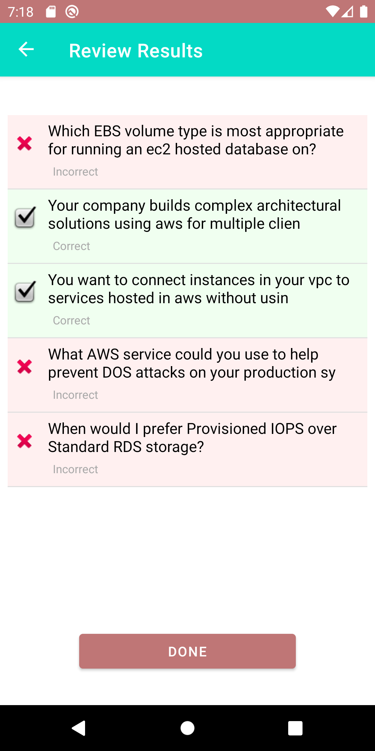Viewport: 375px width, 751px height.
Task: Open the company builds complex architectural question
Action: coord(187,226)
